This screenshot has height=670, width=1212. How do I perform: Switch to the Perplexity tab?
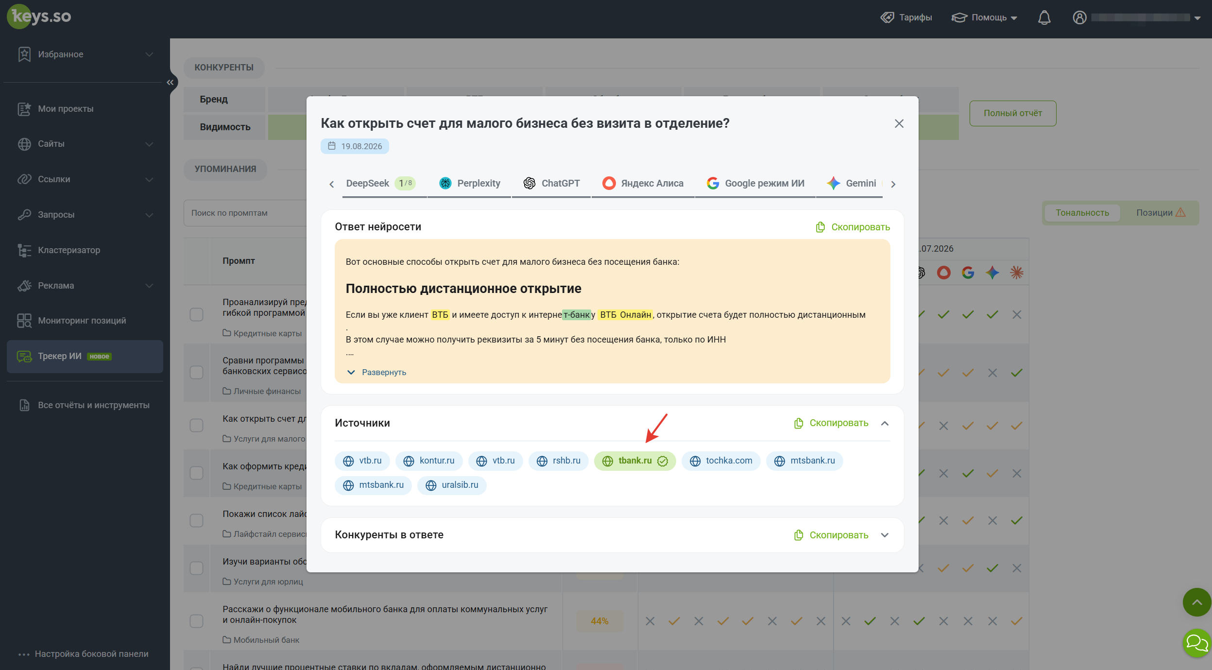tap(470, 184)
